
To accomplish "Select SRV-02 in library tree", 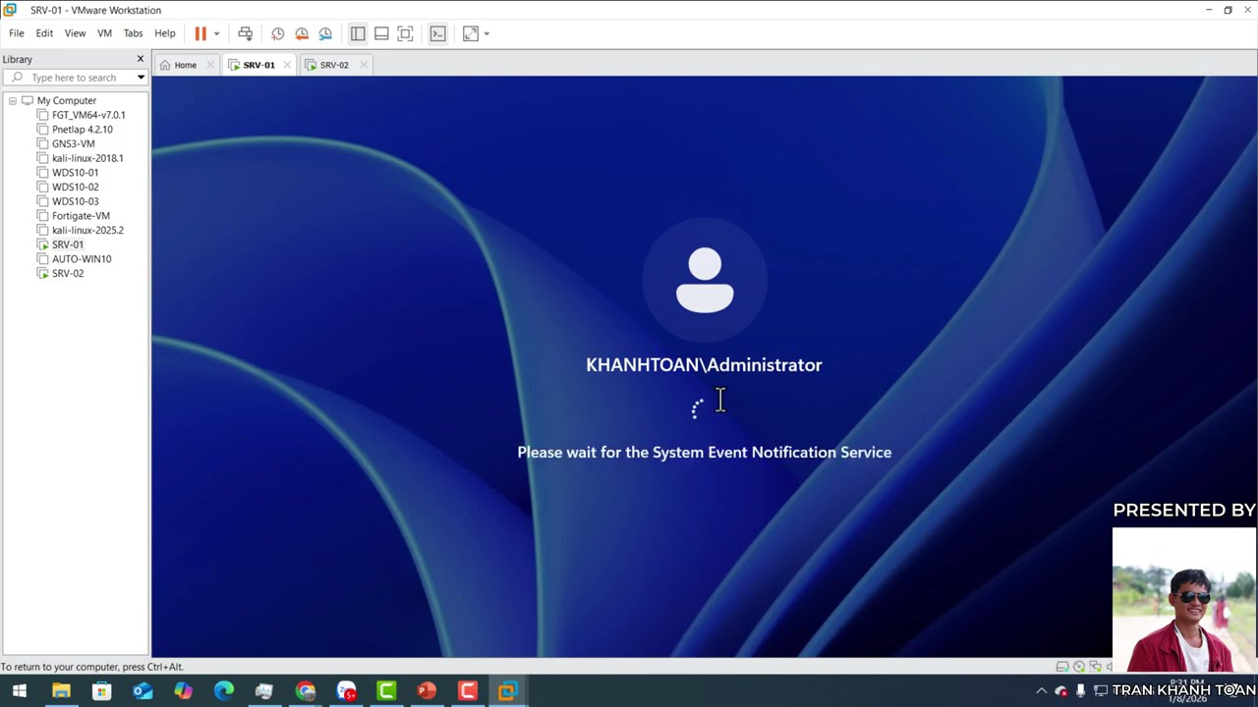I will 68,273.
